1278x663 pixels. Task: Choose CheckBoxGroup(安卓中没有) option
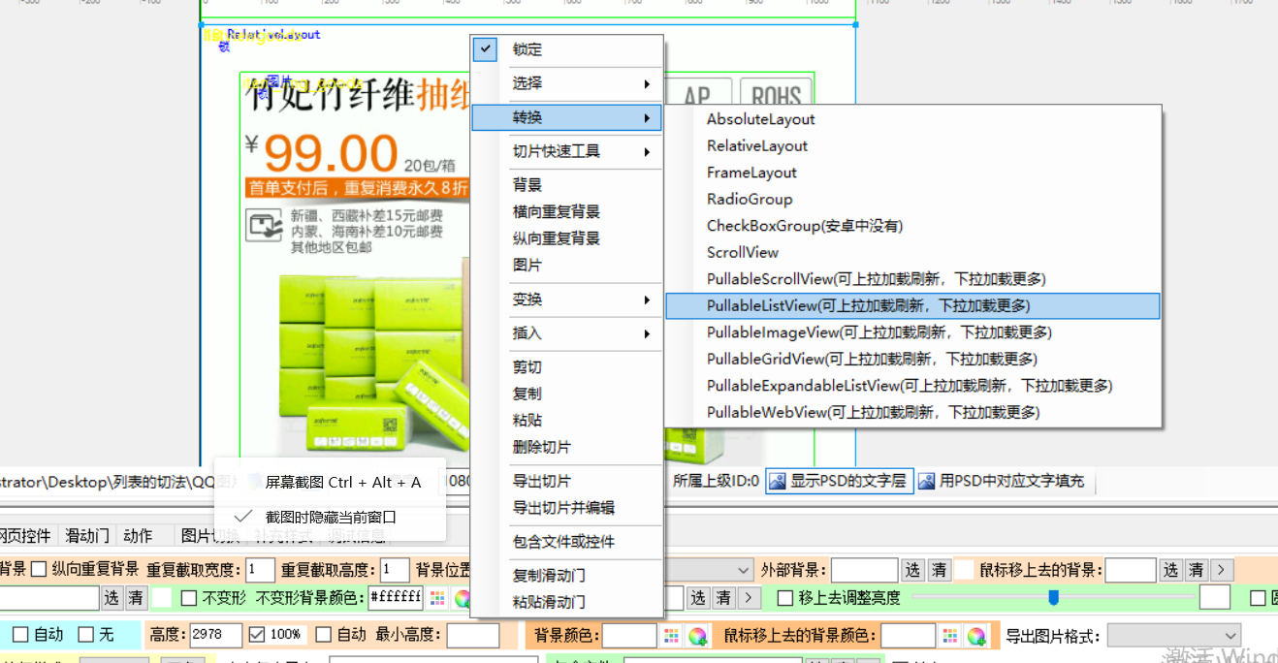(x=912, y=226)
